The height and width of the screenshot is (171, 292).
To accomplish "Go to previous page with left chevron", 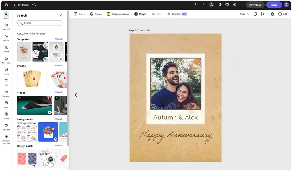I will pyautogui.click(x=76, y=95).
